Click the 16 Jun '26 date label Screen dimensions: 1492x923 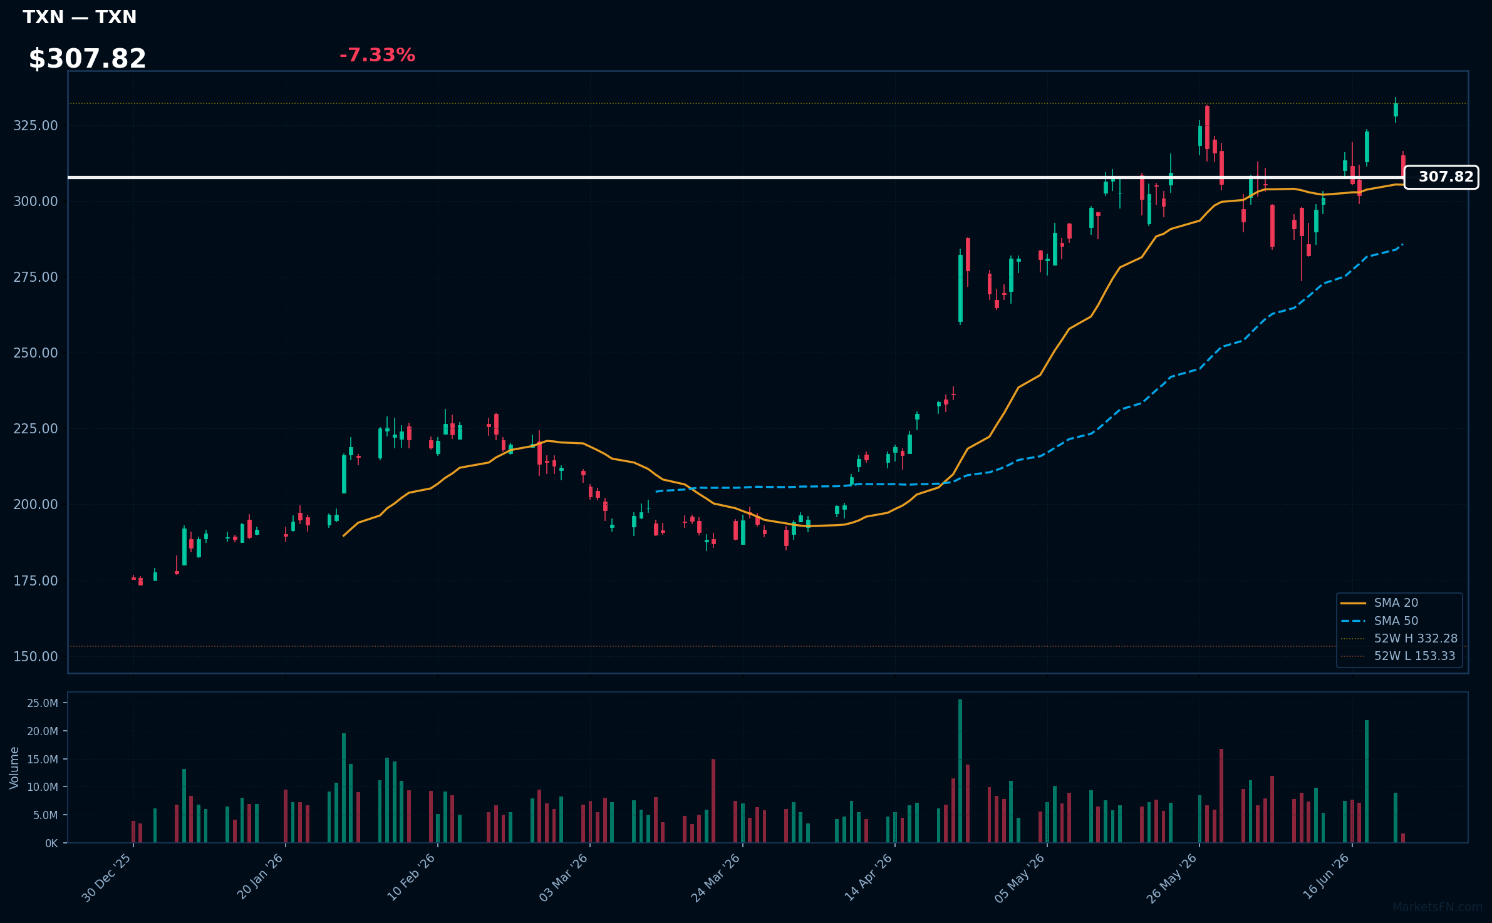(1325, 877)
